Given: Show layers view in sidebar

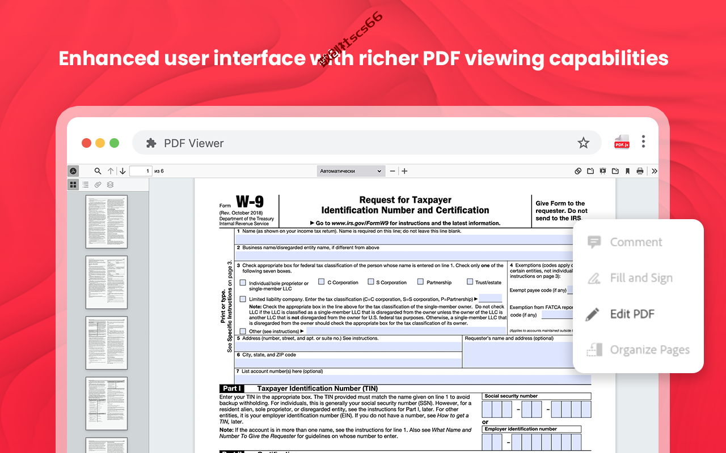Looking at the screenshot, I should pyautogui.click(x=111, y=185).
